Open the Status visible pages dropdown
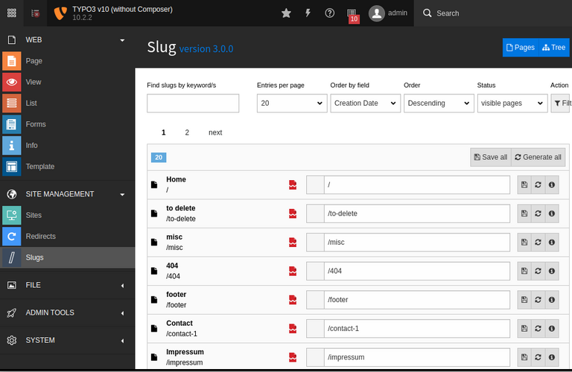572x372 pixels. (512, 103)
